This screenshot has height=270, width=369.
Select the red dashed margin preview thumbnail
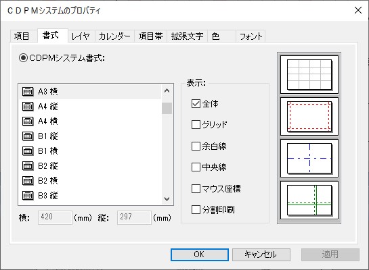(x=309, y=116)
